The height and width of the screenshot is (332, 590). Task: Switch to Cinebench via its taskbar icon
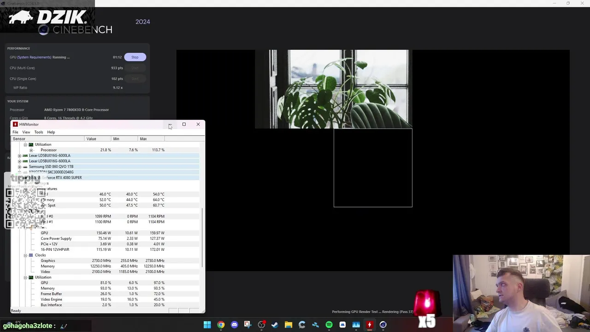(383, 325)
